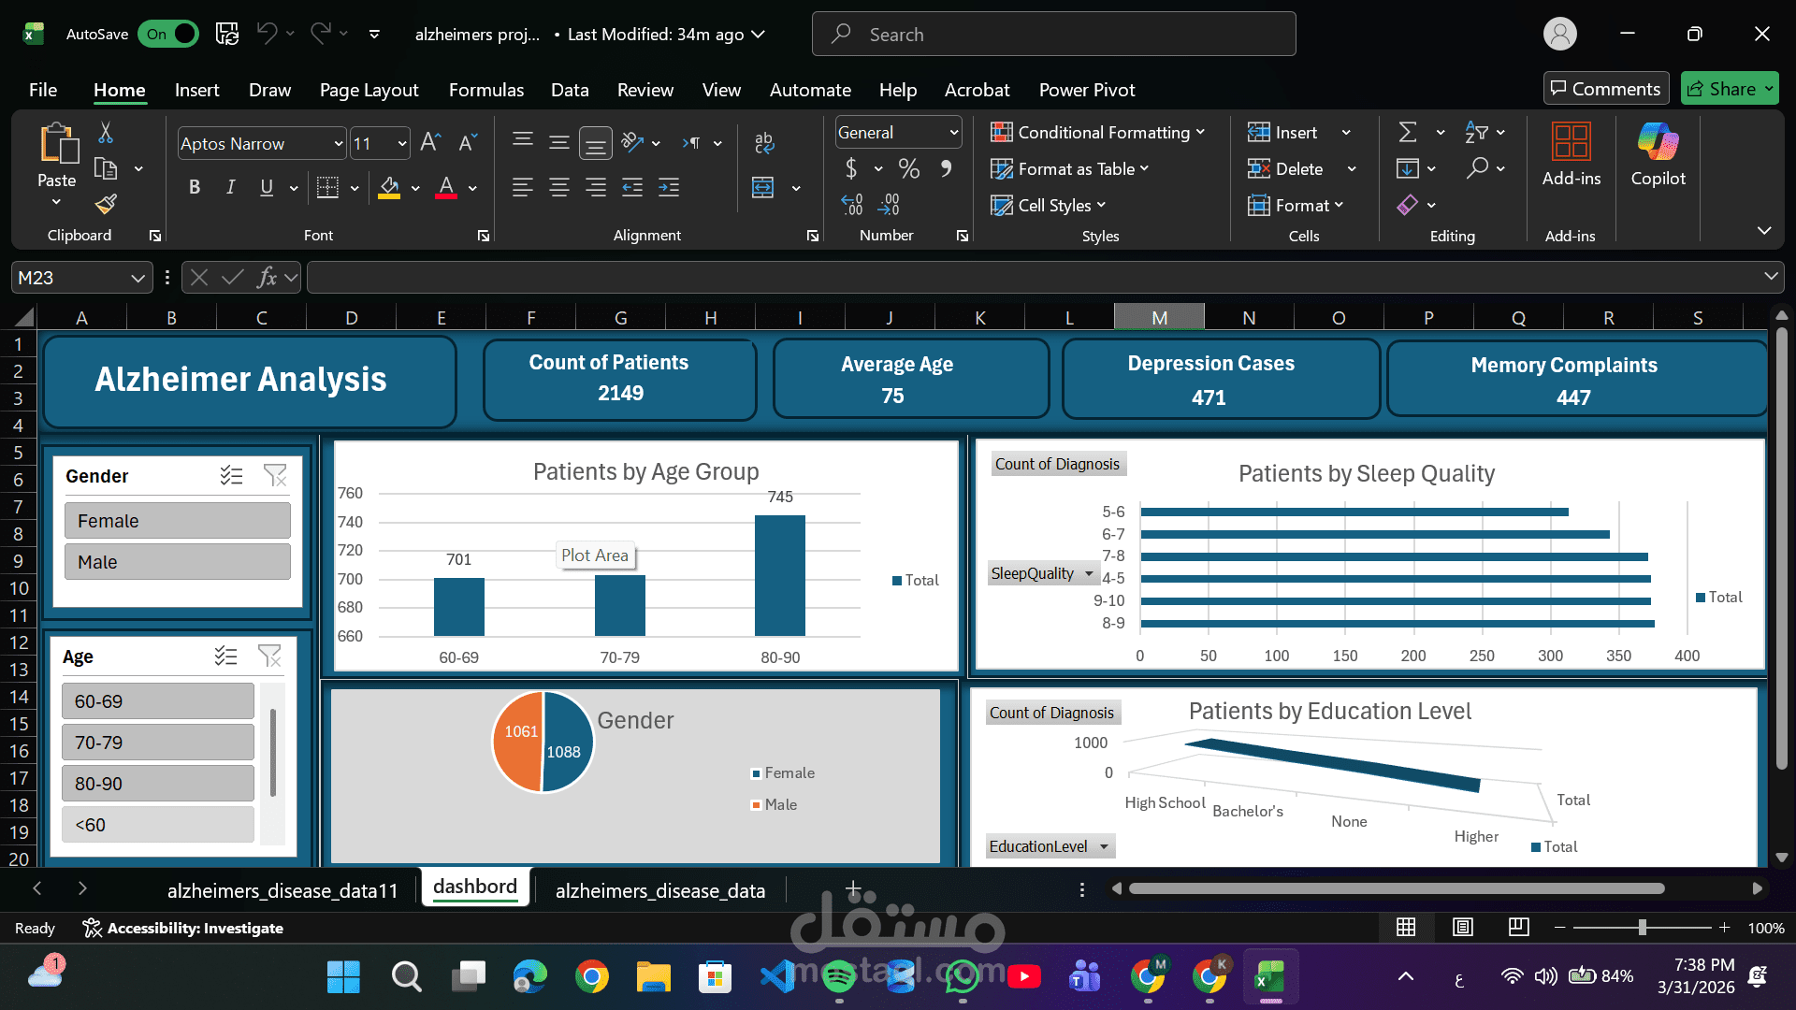This screenshot has height=1010, width=1796.
Task: Click the Fill Color swatch button
Action: coord(390,188)
